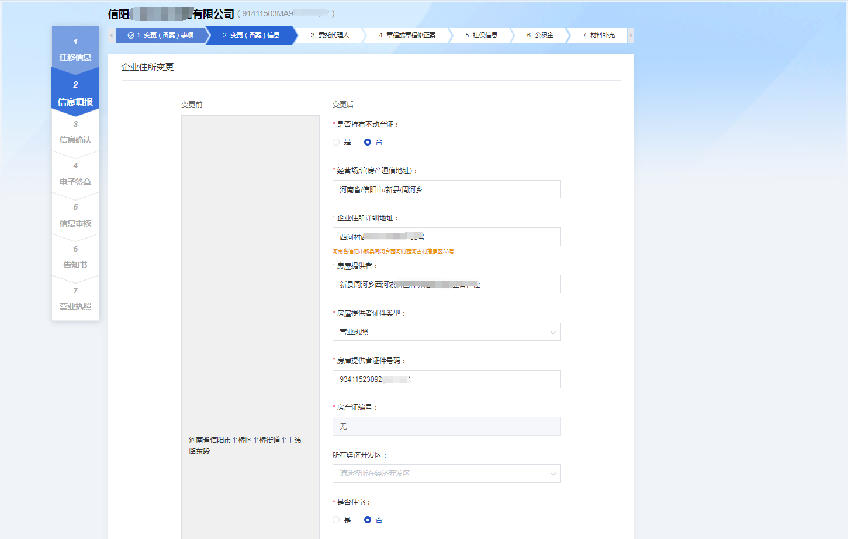Open step 3 信息确认 in sidebar
Image resolution: width=848 pixels, height=539 pixels.
(75, 132)
